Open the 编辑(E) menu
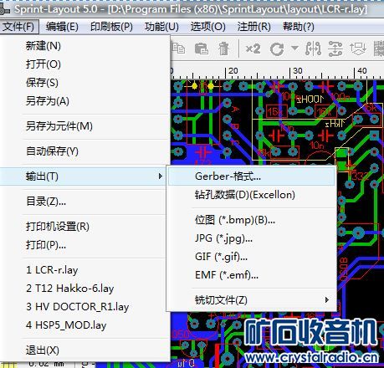This screenshot has height=368, width=384. [x=62, y=27]
